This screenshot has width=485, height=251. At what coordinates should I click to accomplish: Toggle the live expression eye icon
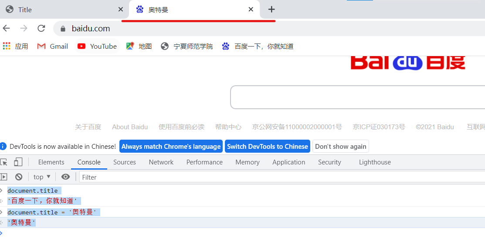pos(65,177)
